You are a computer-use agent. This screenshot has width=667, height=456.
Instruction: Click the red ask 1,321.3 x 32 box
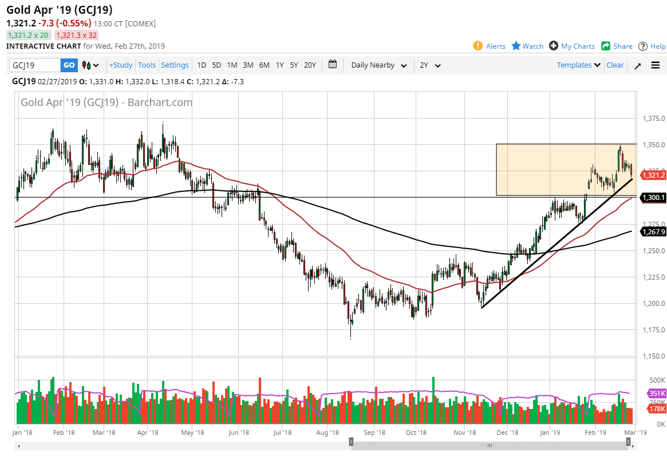click(x=77, y=36)
